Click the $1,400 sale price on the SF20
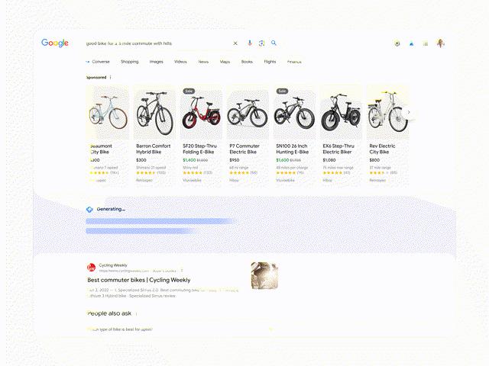Image resolution: width=489 pixels, height=366 pixels. click(x=189, y=160)
